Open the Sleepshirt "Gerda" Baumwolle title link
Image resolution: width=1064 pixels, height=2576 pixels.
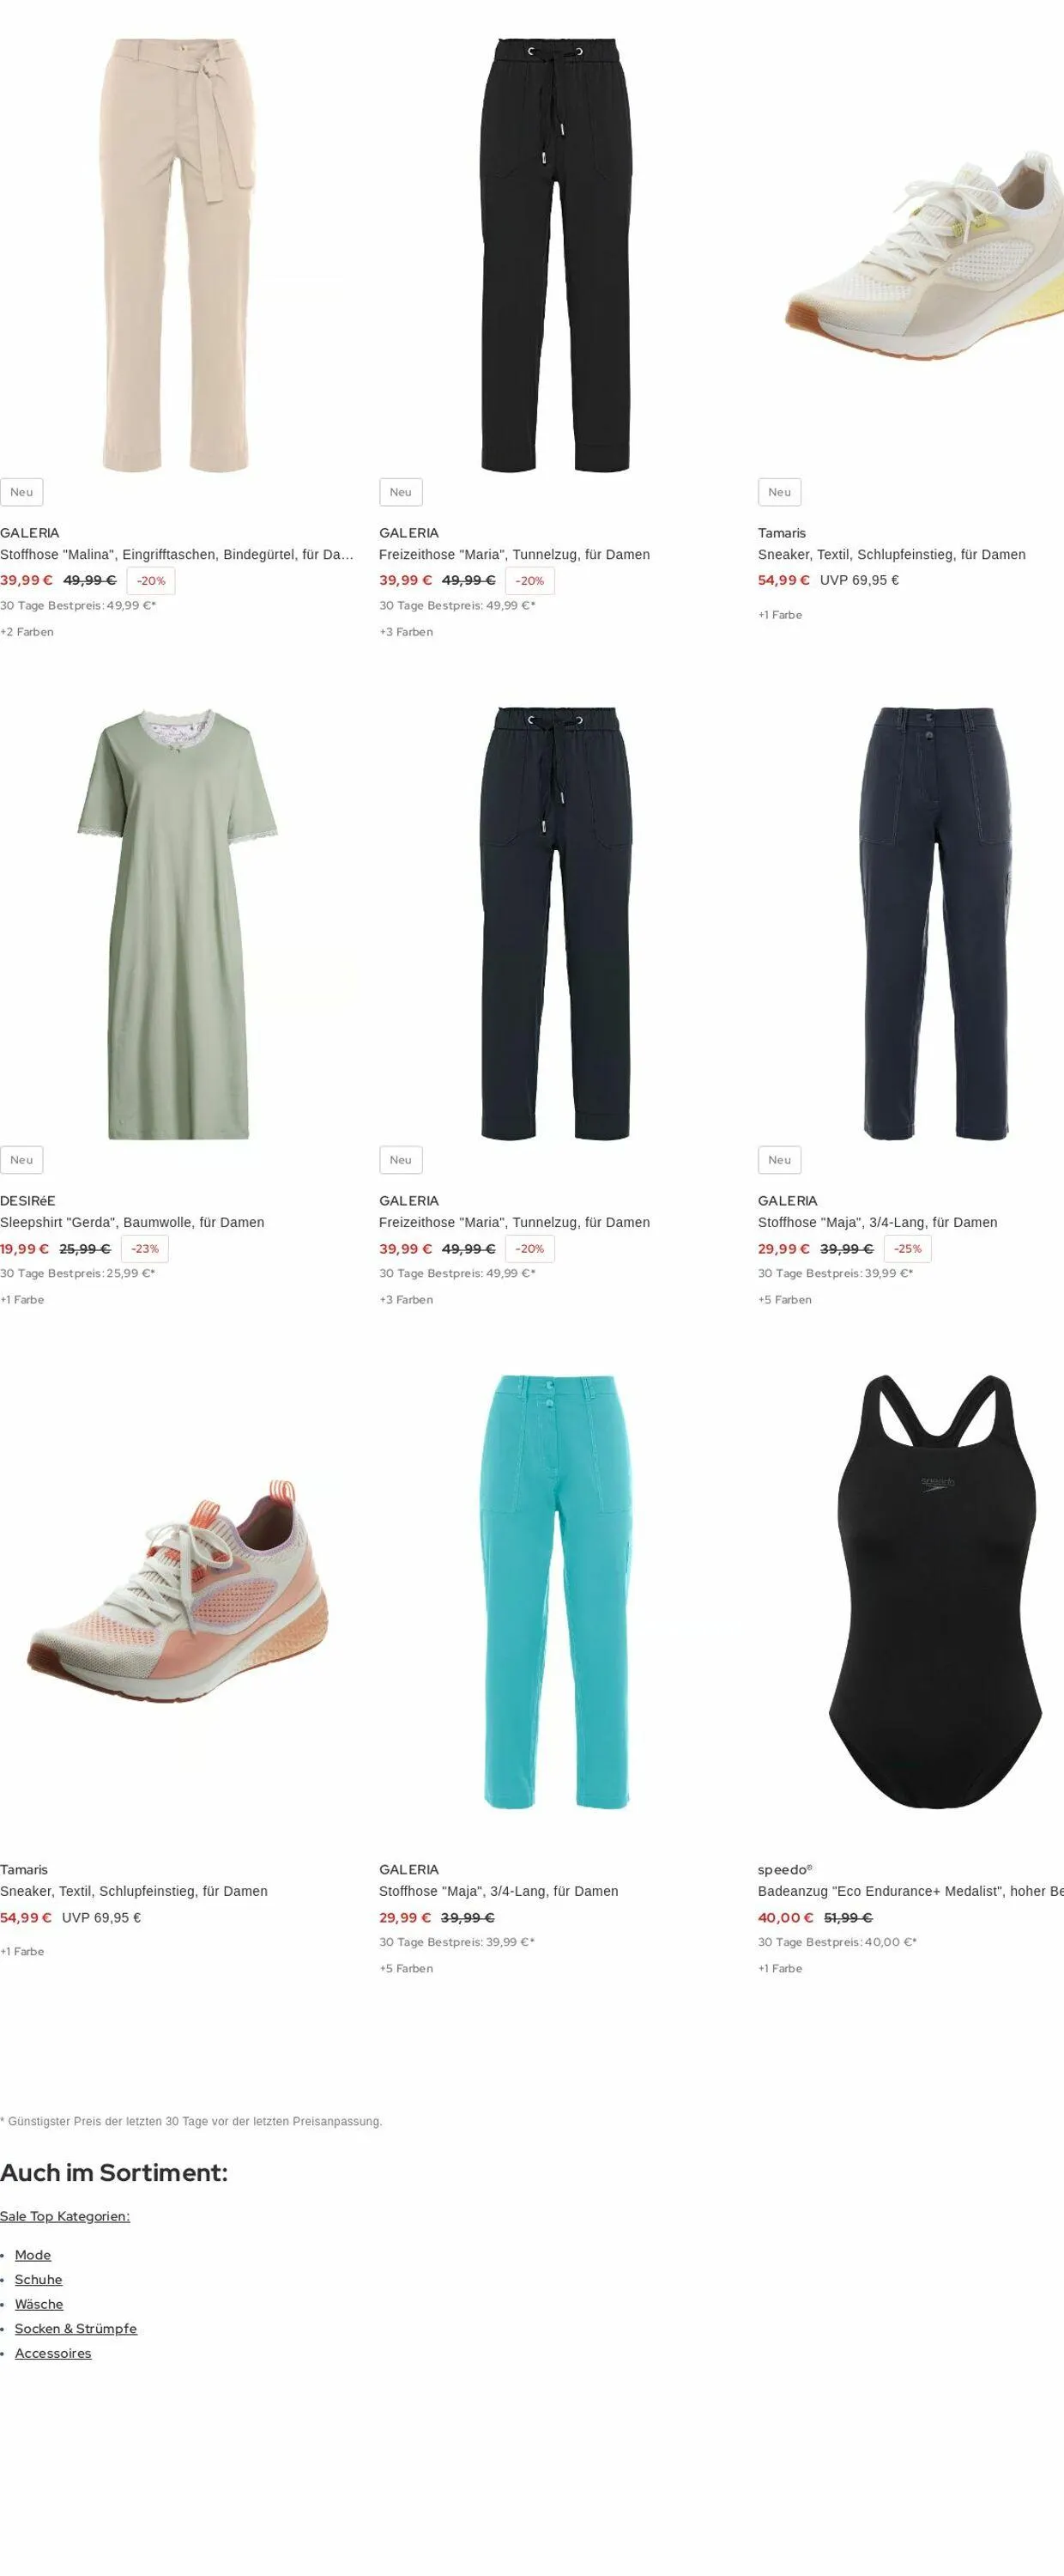point(132,1222)
